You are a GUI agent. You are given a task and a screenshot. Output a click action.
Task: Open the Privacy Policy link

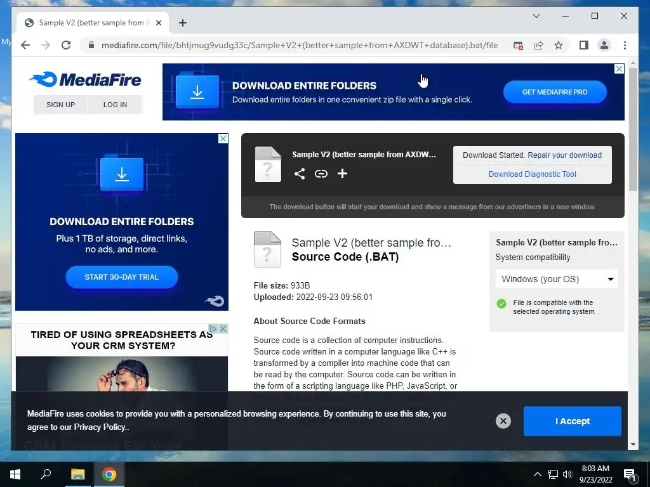100,427
